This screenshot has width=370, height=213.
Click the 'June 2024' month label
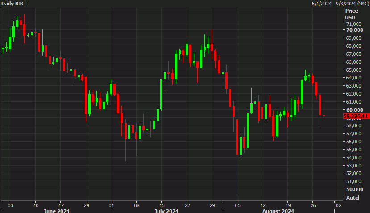(x=57, y=211)
